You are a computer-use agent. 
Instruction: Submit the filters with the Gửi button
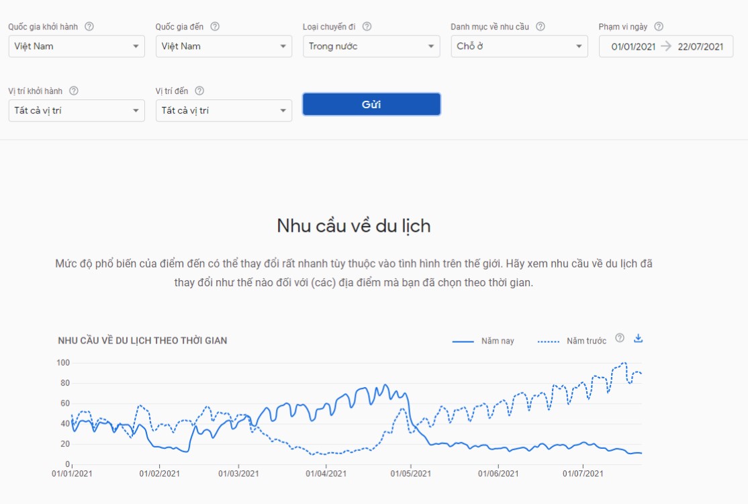[371, 104]
